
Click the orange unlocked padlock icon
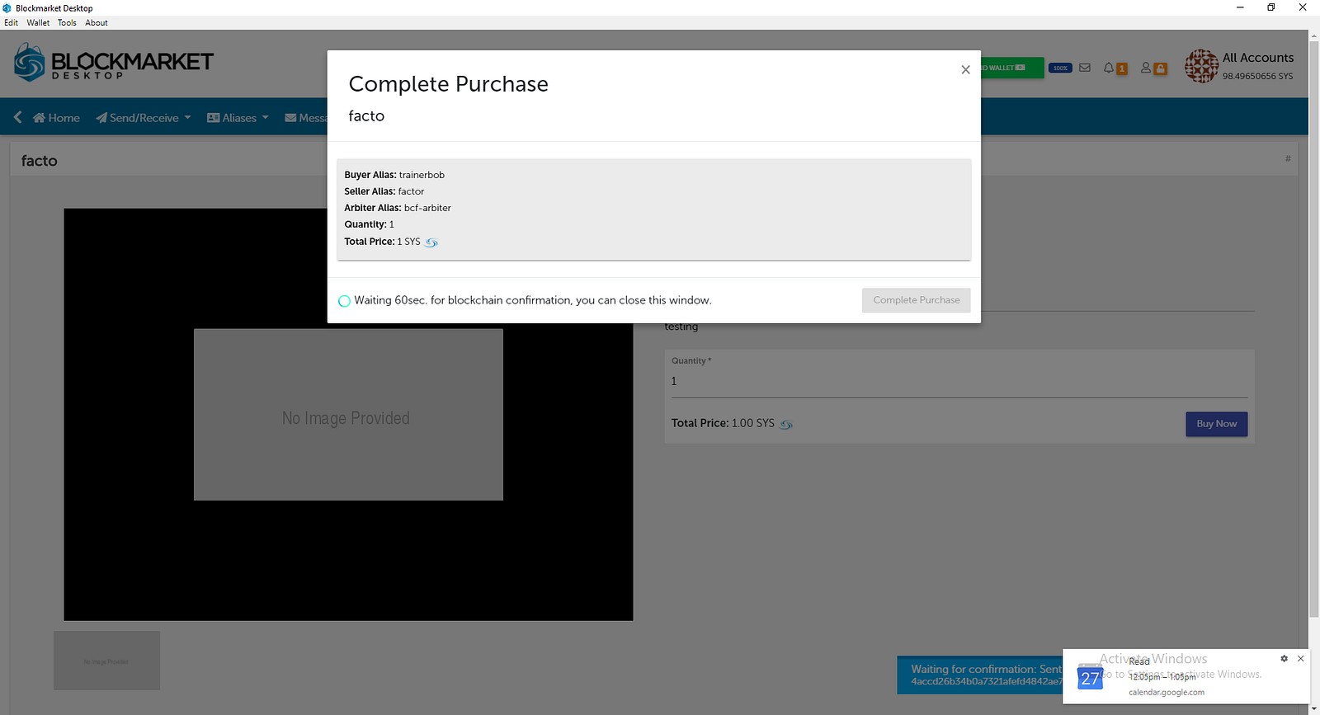click(x=1160, y=68)
